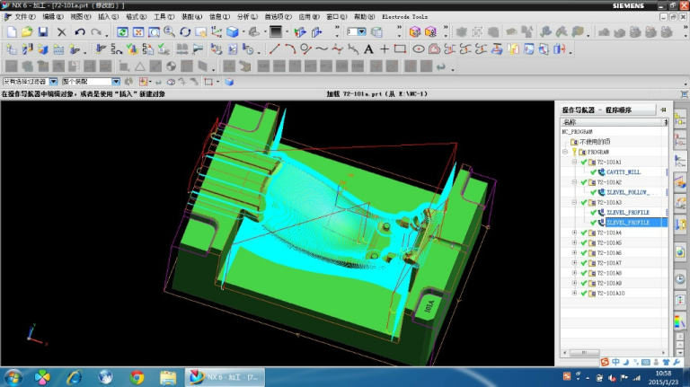Open the Internet Explorer web browser sidebar tab
The width and height of the screenshot is (690, 387).
click(680, 252)
